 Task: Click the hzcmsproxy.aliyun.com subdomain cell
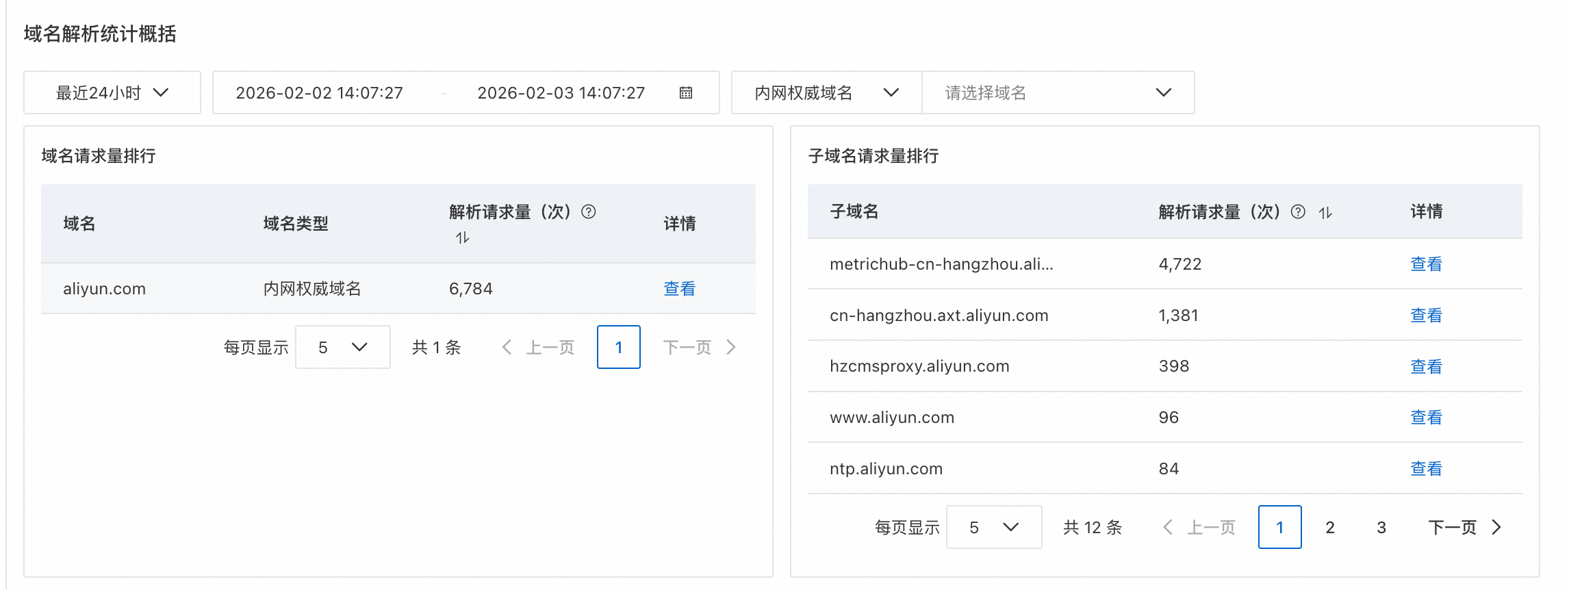[x=919, y=366]
